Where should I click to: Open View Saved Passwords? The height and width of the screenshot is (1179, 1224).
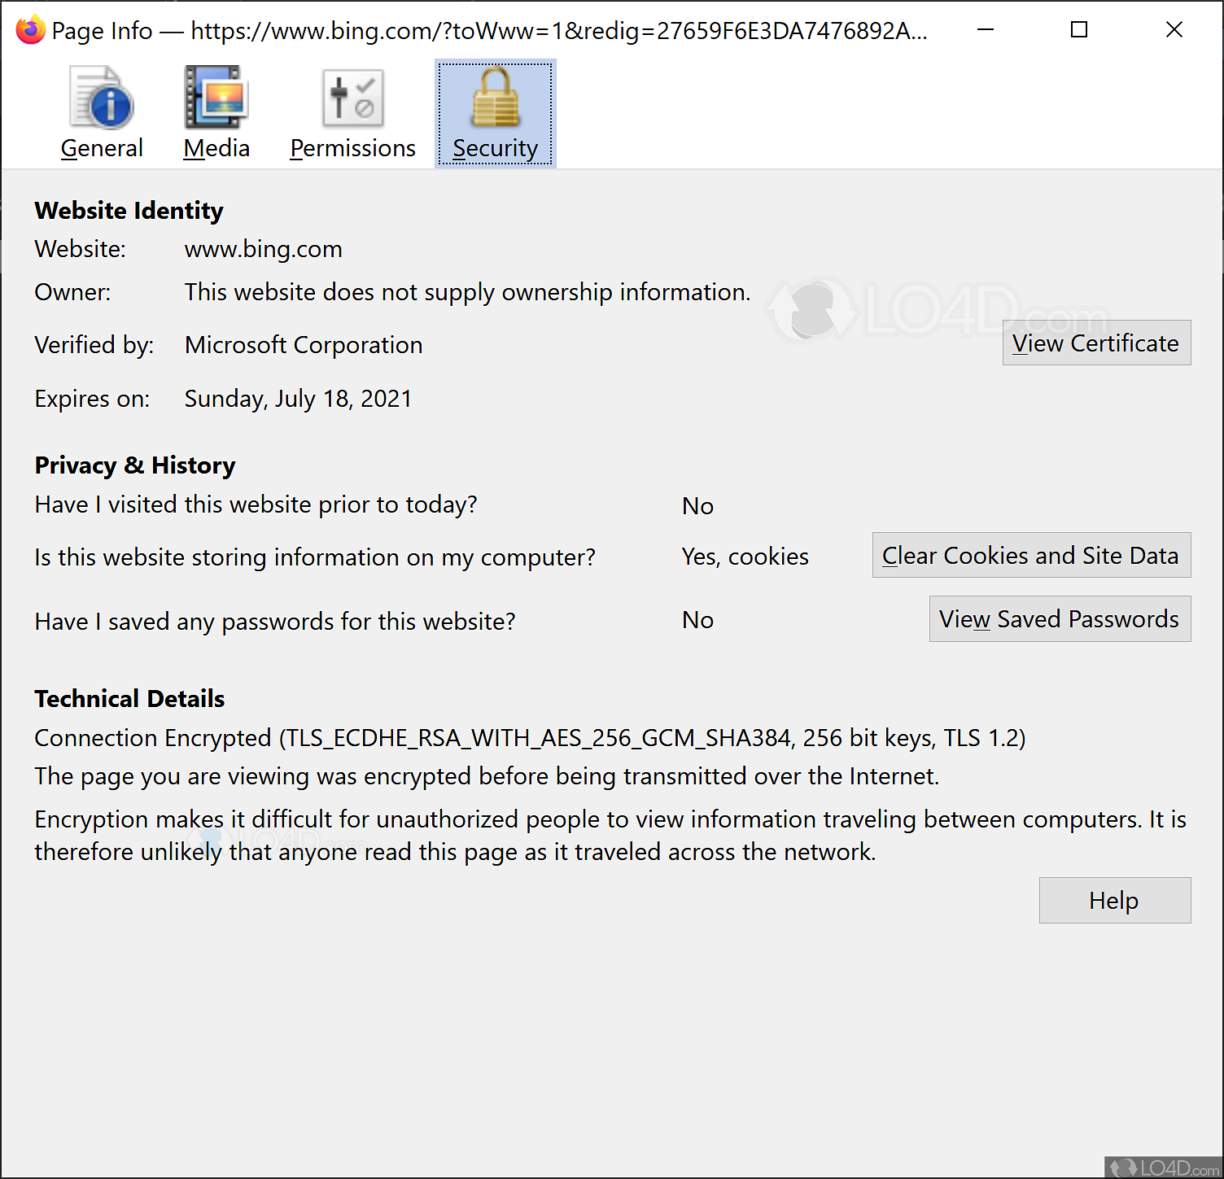(1059, 618)
